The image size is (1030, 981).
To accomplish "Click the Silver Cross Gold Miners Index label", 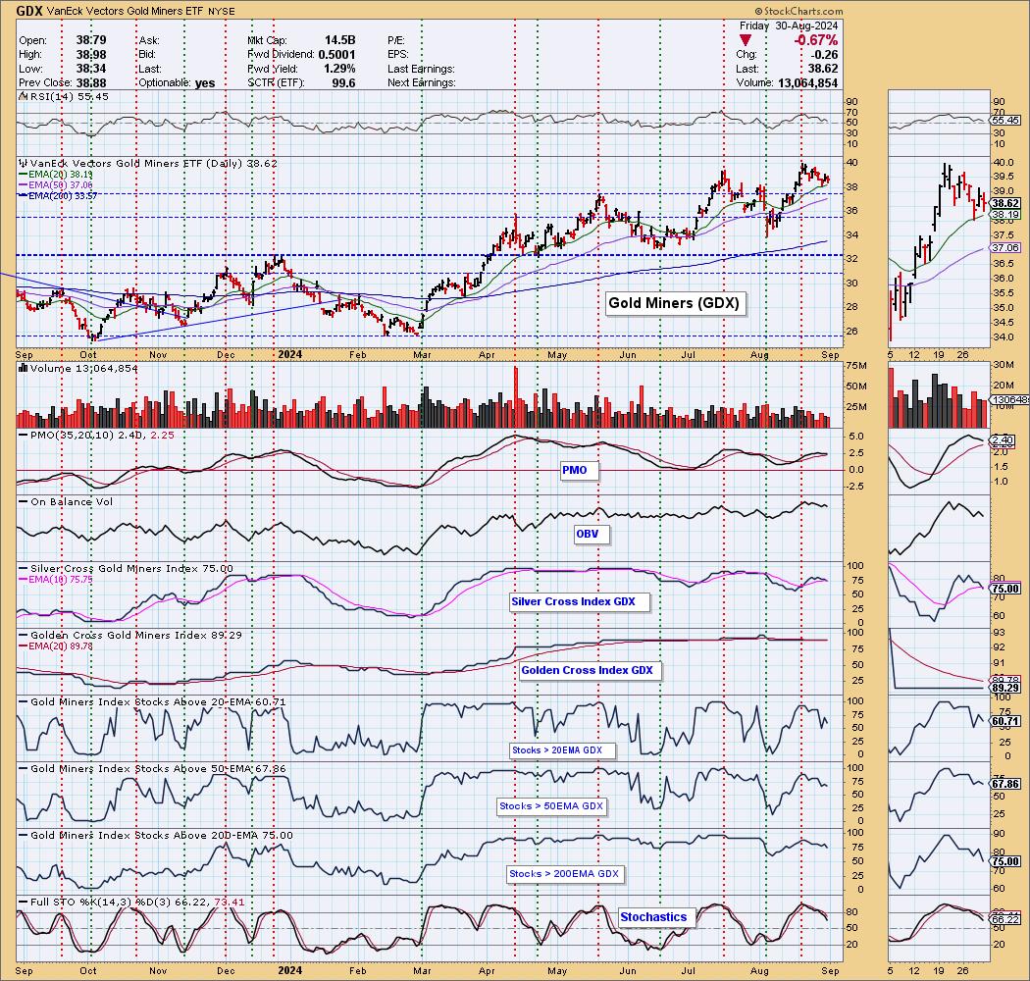I will click(x=126, y=568).
